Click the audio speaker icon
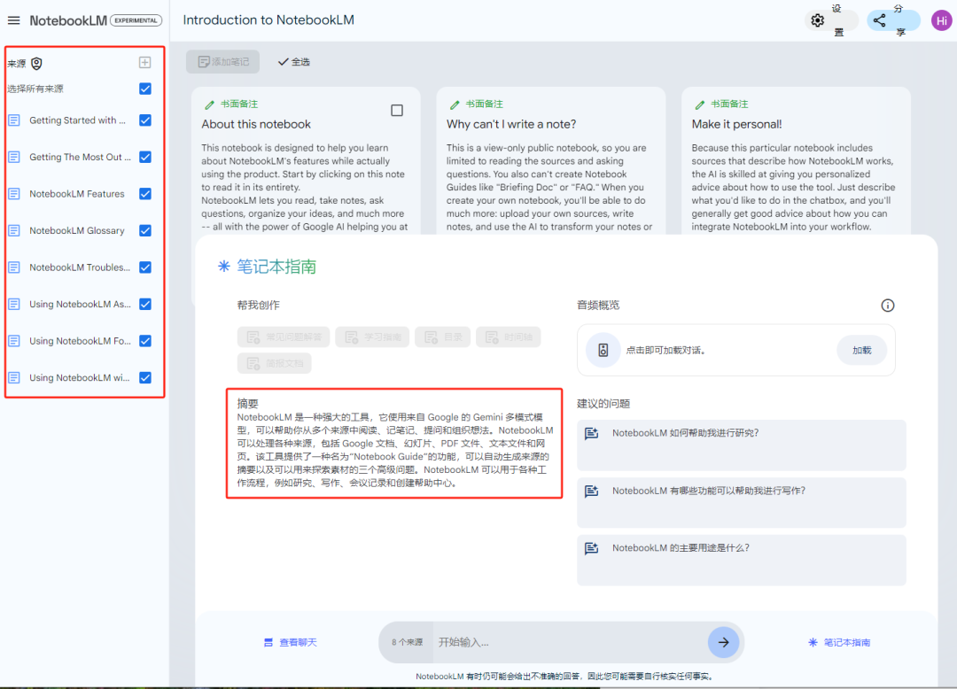Screen dimensions: 957x689 (603, 350)
